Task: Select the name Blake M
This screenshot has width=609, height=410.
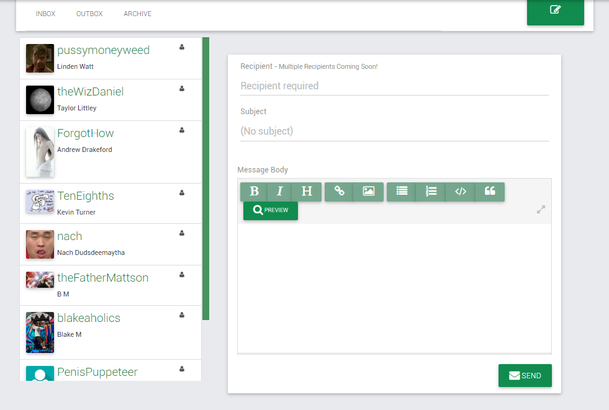Action: [x=69, y=335]
